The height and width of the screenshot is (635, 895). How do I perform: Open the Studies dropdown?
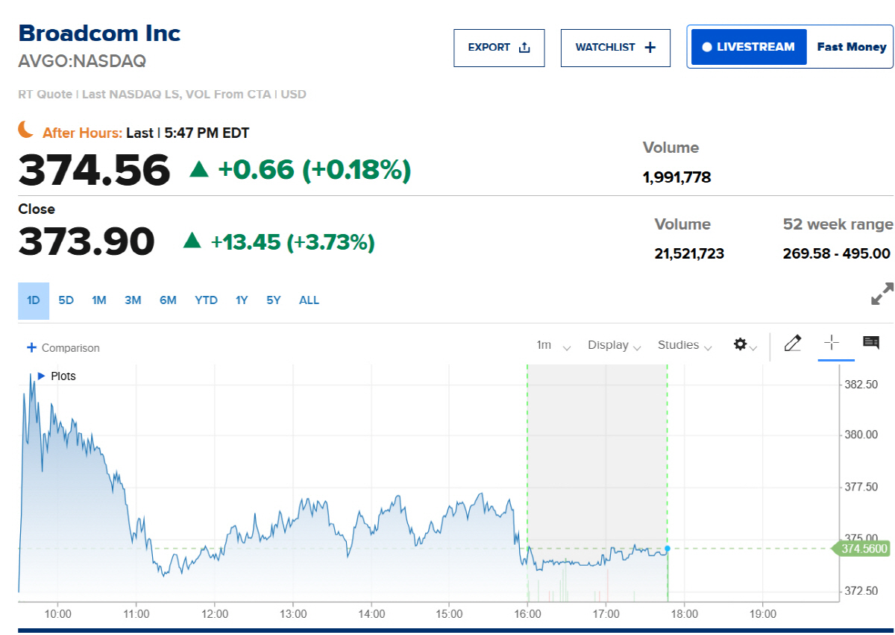point(684,345)
